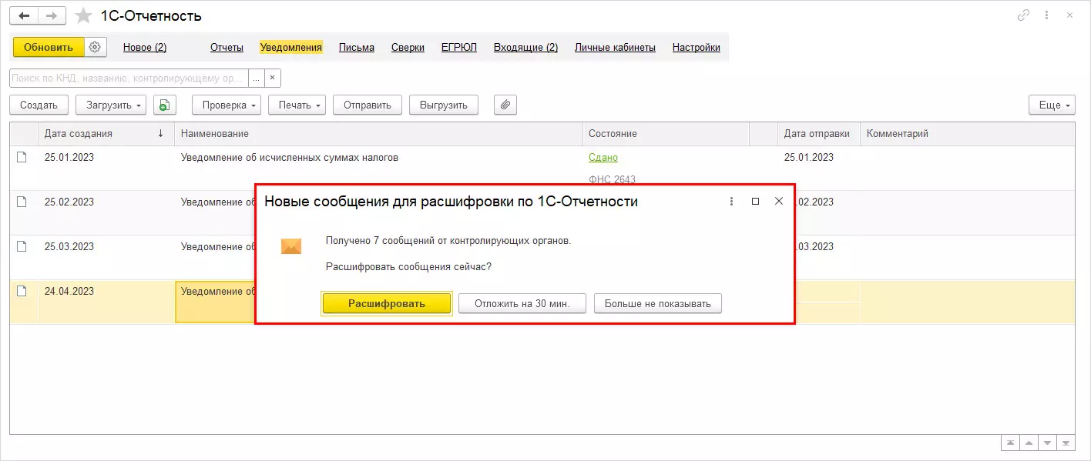Open settings gear next to Обновить

(95, 47)
